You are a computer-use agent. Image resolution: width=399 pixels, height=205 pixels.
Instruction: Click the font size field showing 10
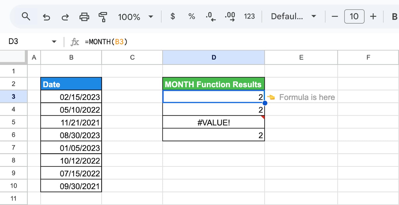(354, 16)
